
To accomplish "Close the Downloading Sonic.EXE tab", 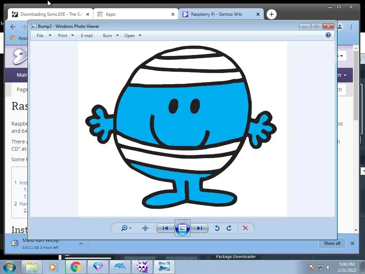I will pyautogui.click(x=88, y=14).
